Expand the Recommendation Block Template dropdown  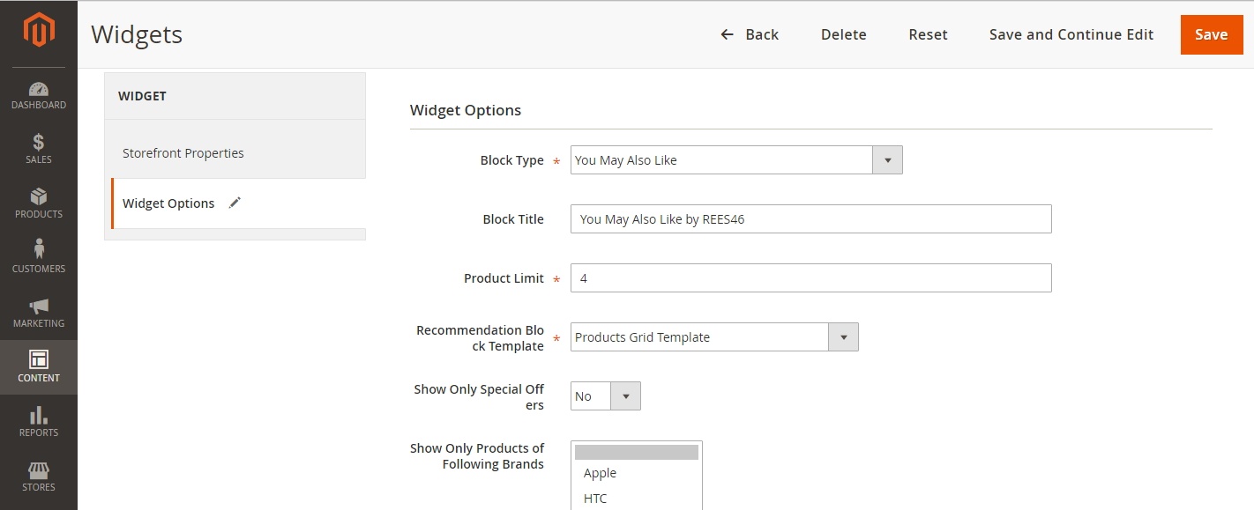point(844,336)
